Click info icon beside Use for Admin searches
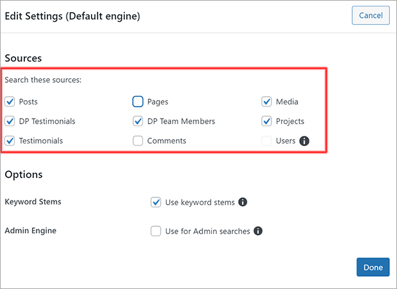The height and width of the screenshot is (289, 397). pyautogui.click(x=258, y=231)
